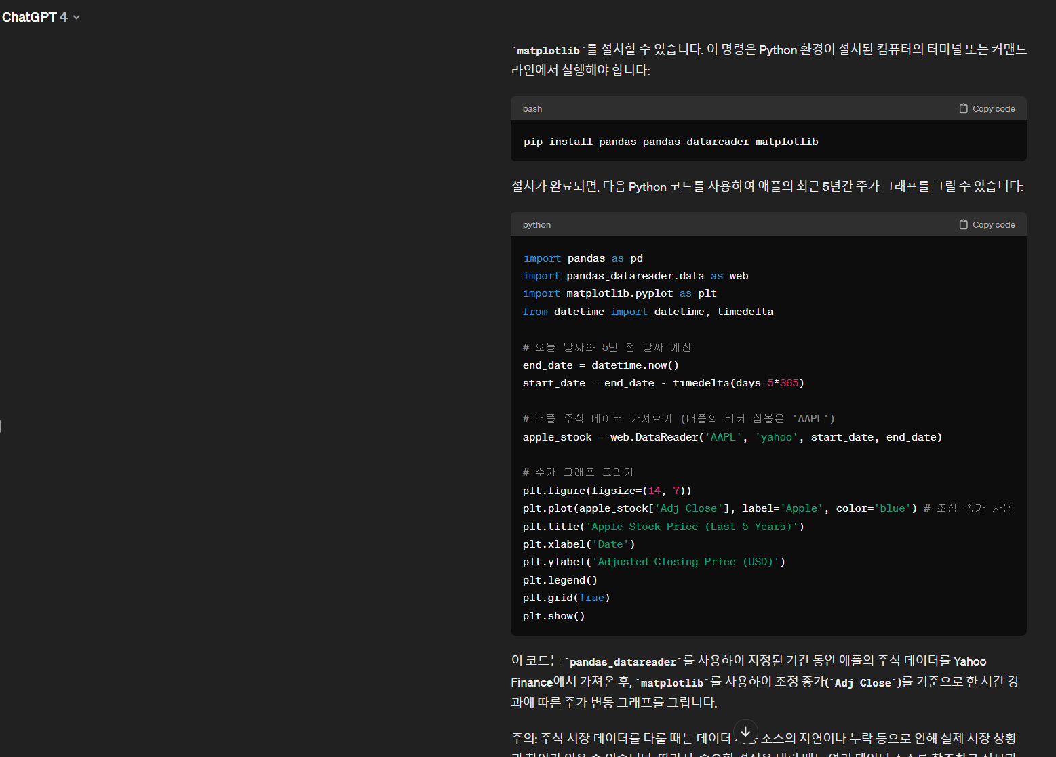Open the ChatGPT 4 model selector dropdown
This screenshot has height=757, width=1056.
pos(41,17)
